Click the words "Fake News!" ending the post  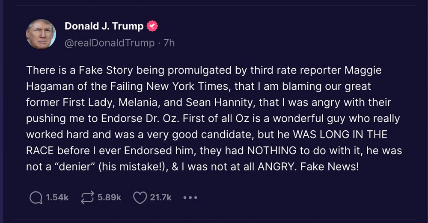pos(330,166)
